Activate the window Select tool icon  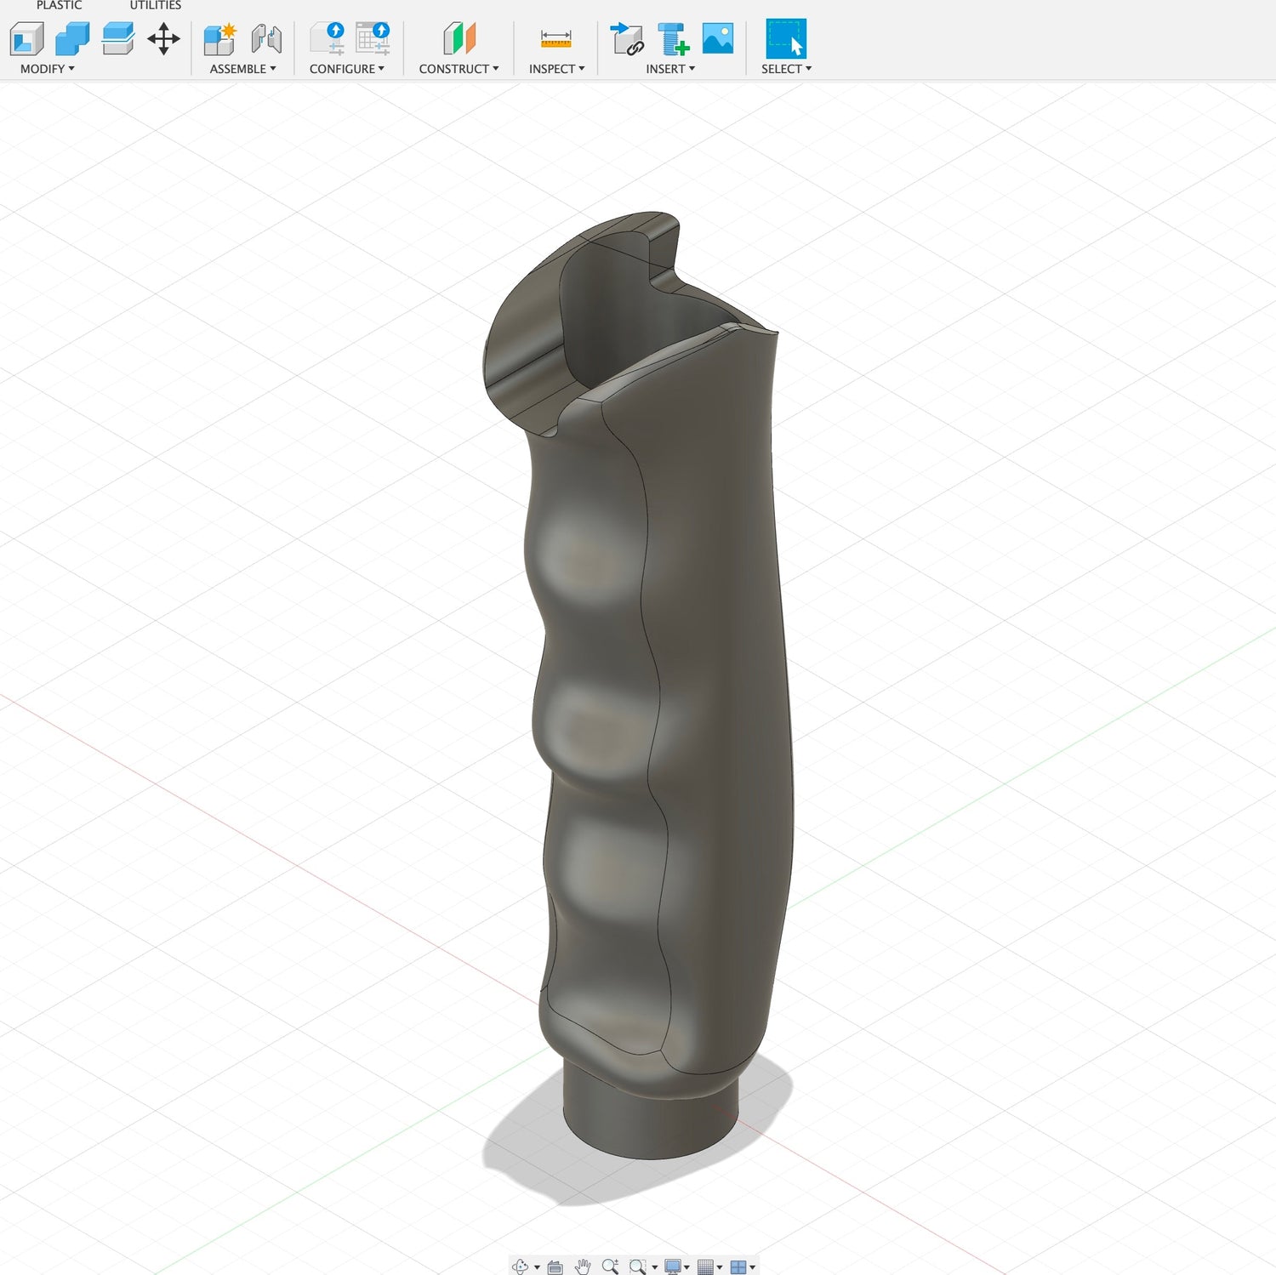click(786, 39)
